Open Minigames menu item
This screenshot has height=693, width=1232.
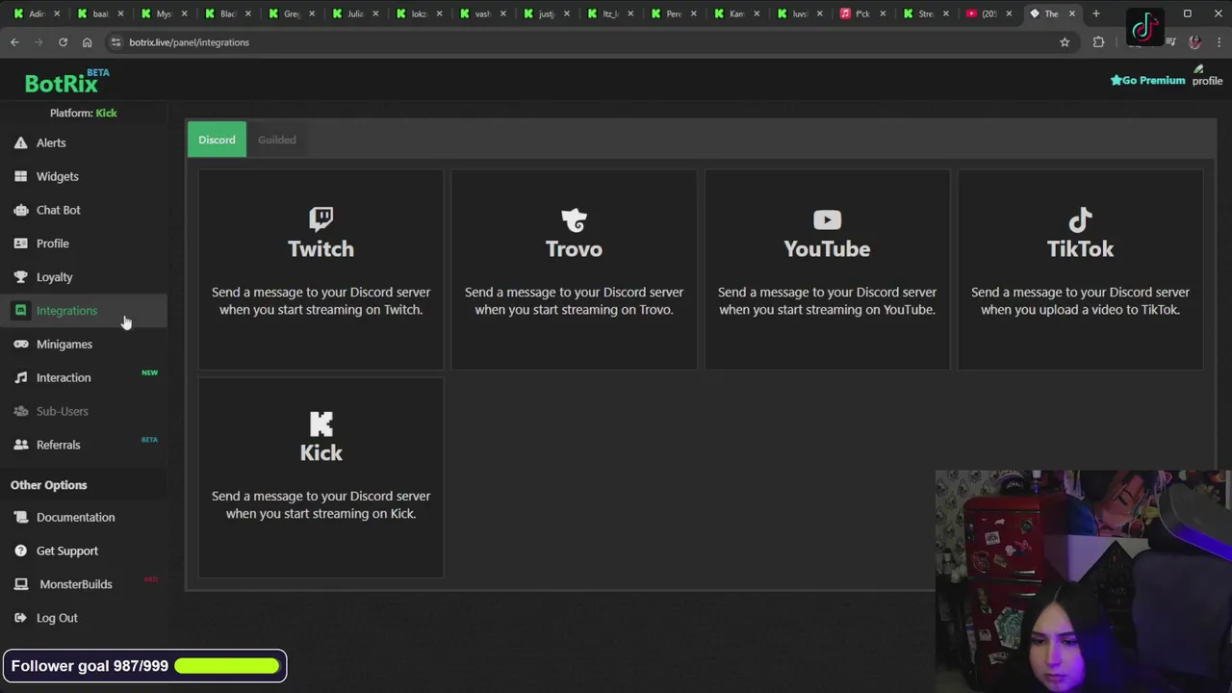tap(64, 345)
